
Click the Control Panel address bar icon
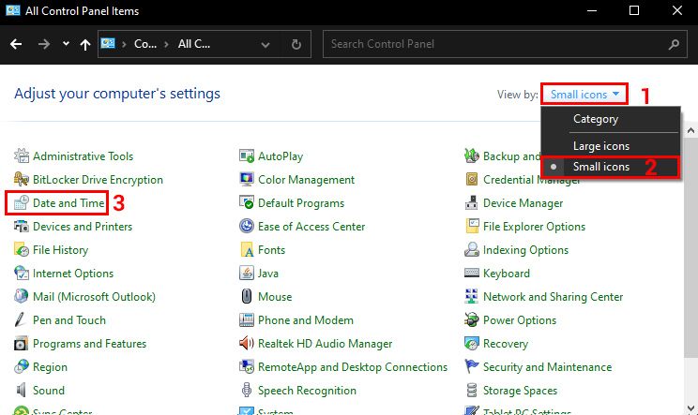108,43
